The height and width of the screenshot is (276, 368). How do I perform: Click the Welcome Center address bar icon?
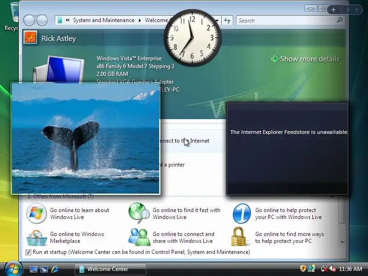60,20
